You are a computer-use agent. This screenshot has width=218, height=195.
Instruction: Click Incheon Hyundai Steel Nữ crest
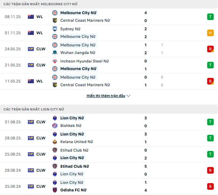click(x=55, y=61)
